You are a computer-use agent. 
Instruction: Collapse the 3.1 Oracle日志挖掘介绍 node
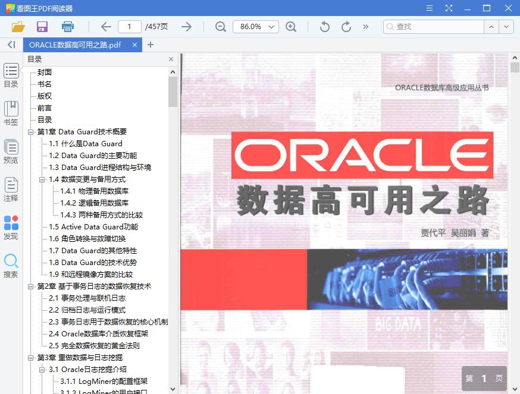pyautogui.click(x=42, y=370)
